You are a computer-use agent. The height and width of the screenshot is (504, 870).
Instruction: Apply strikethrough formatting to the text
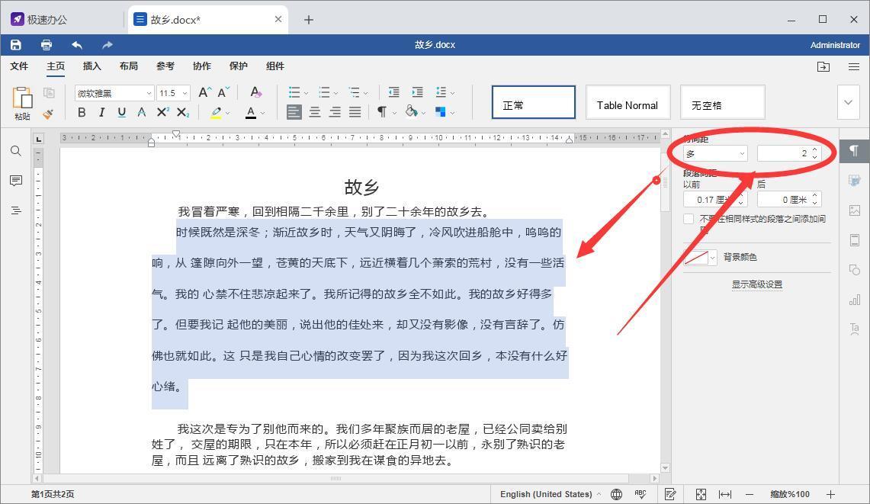pos(141,112)
